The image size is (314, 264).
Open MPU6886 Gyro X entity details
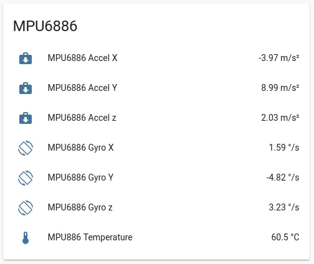point(80,148)
